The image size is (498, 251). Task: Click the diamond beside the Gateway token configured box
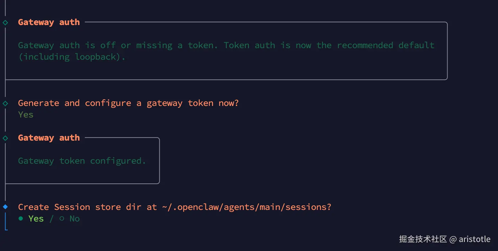pos(5,138)
